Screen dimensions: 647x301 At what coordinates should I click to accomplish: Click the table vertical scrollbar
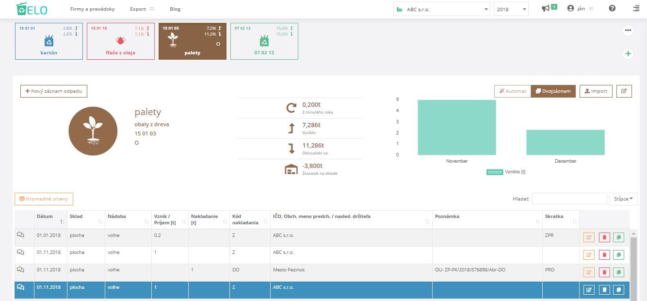(x=633, y=265)
